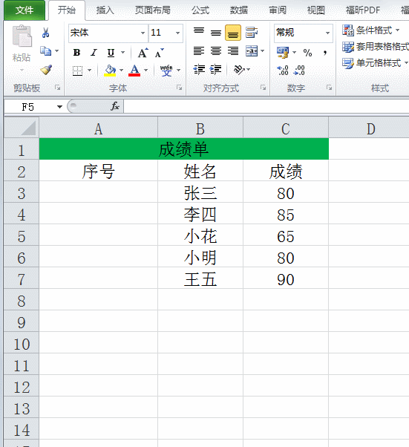Select column B header
Viewport: 409px width, 447px height.
point(200,128)
